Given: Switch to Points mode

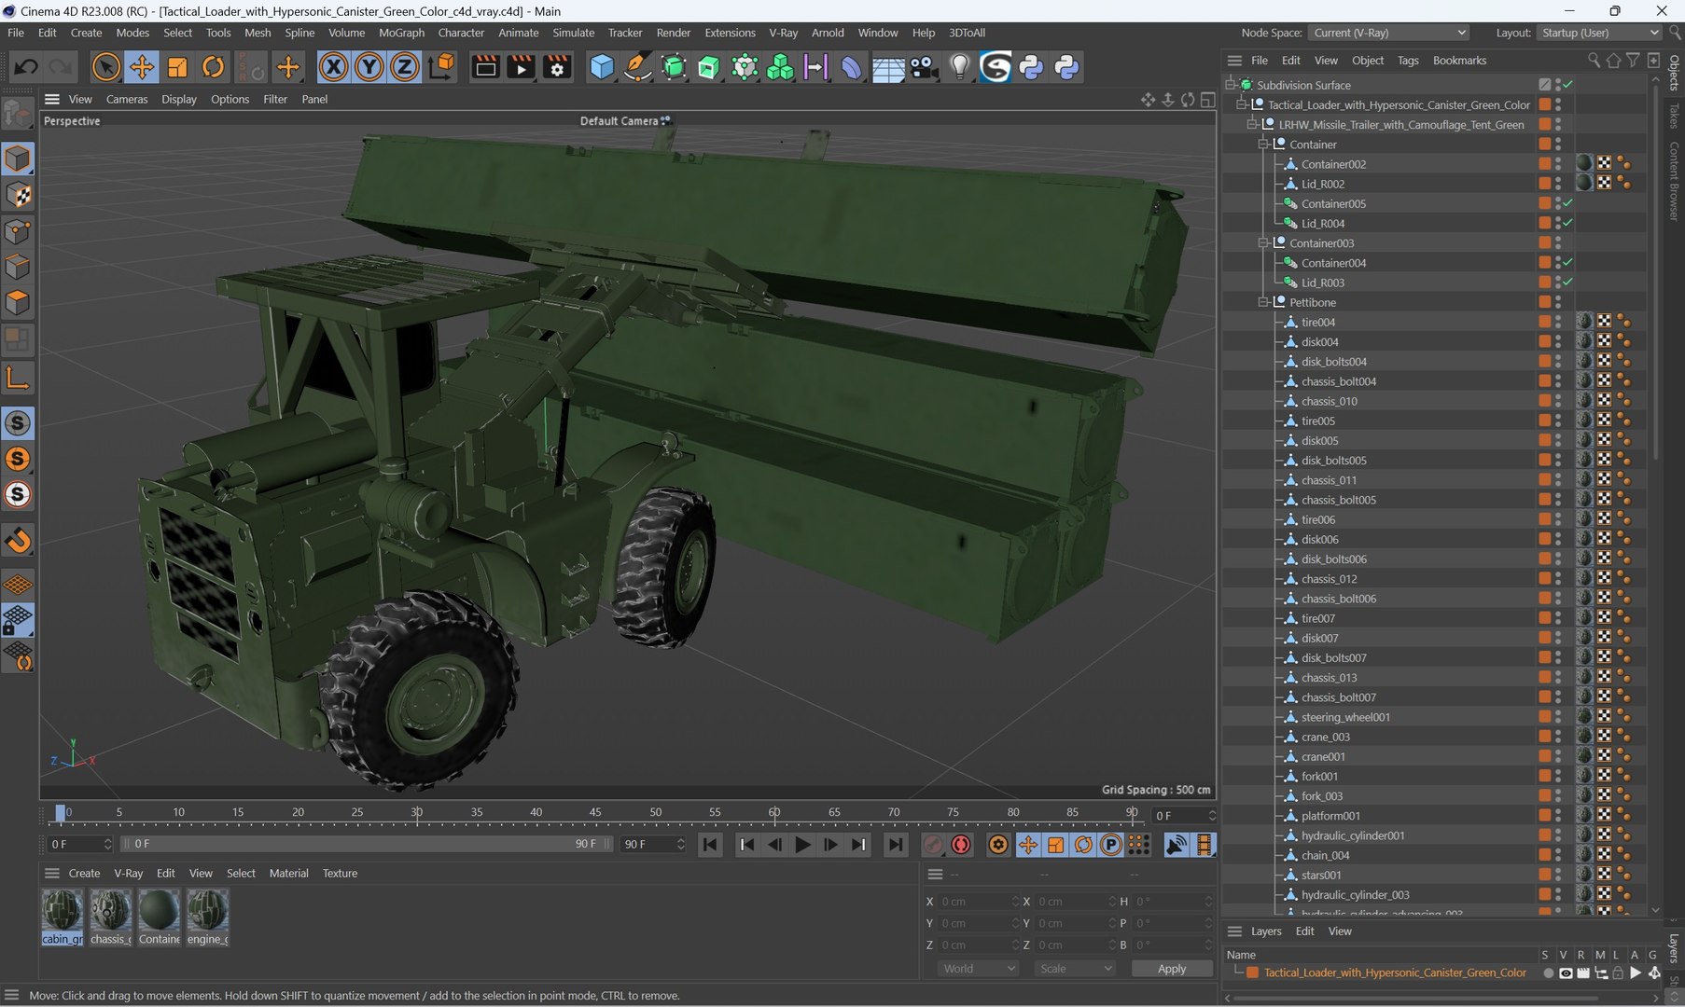Looking at the screenshot, I should pos(18,231).
